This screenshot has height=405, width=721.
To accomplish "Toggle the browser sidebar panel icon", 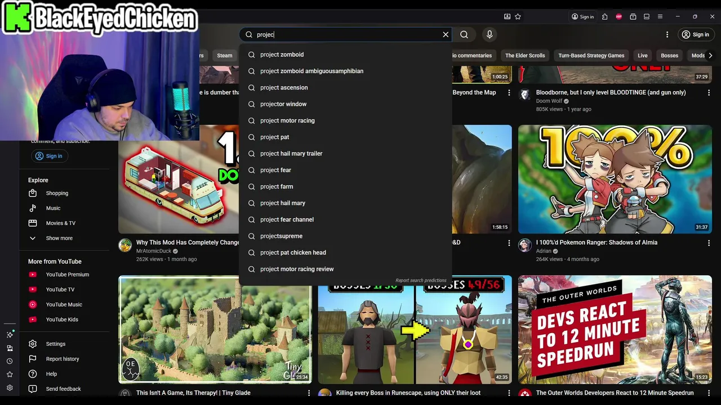I will pyautogui.click(x=647, y=17).
